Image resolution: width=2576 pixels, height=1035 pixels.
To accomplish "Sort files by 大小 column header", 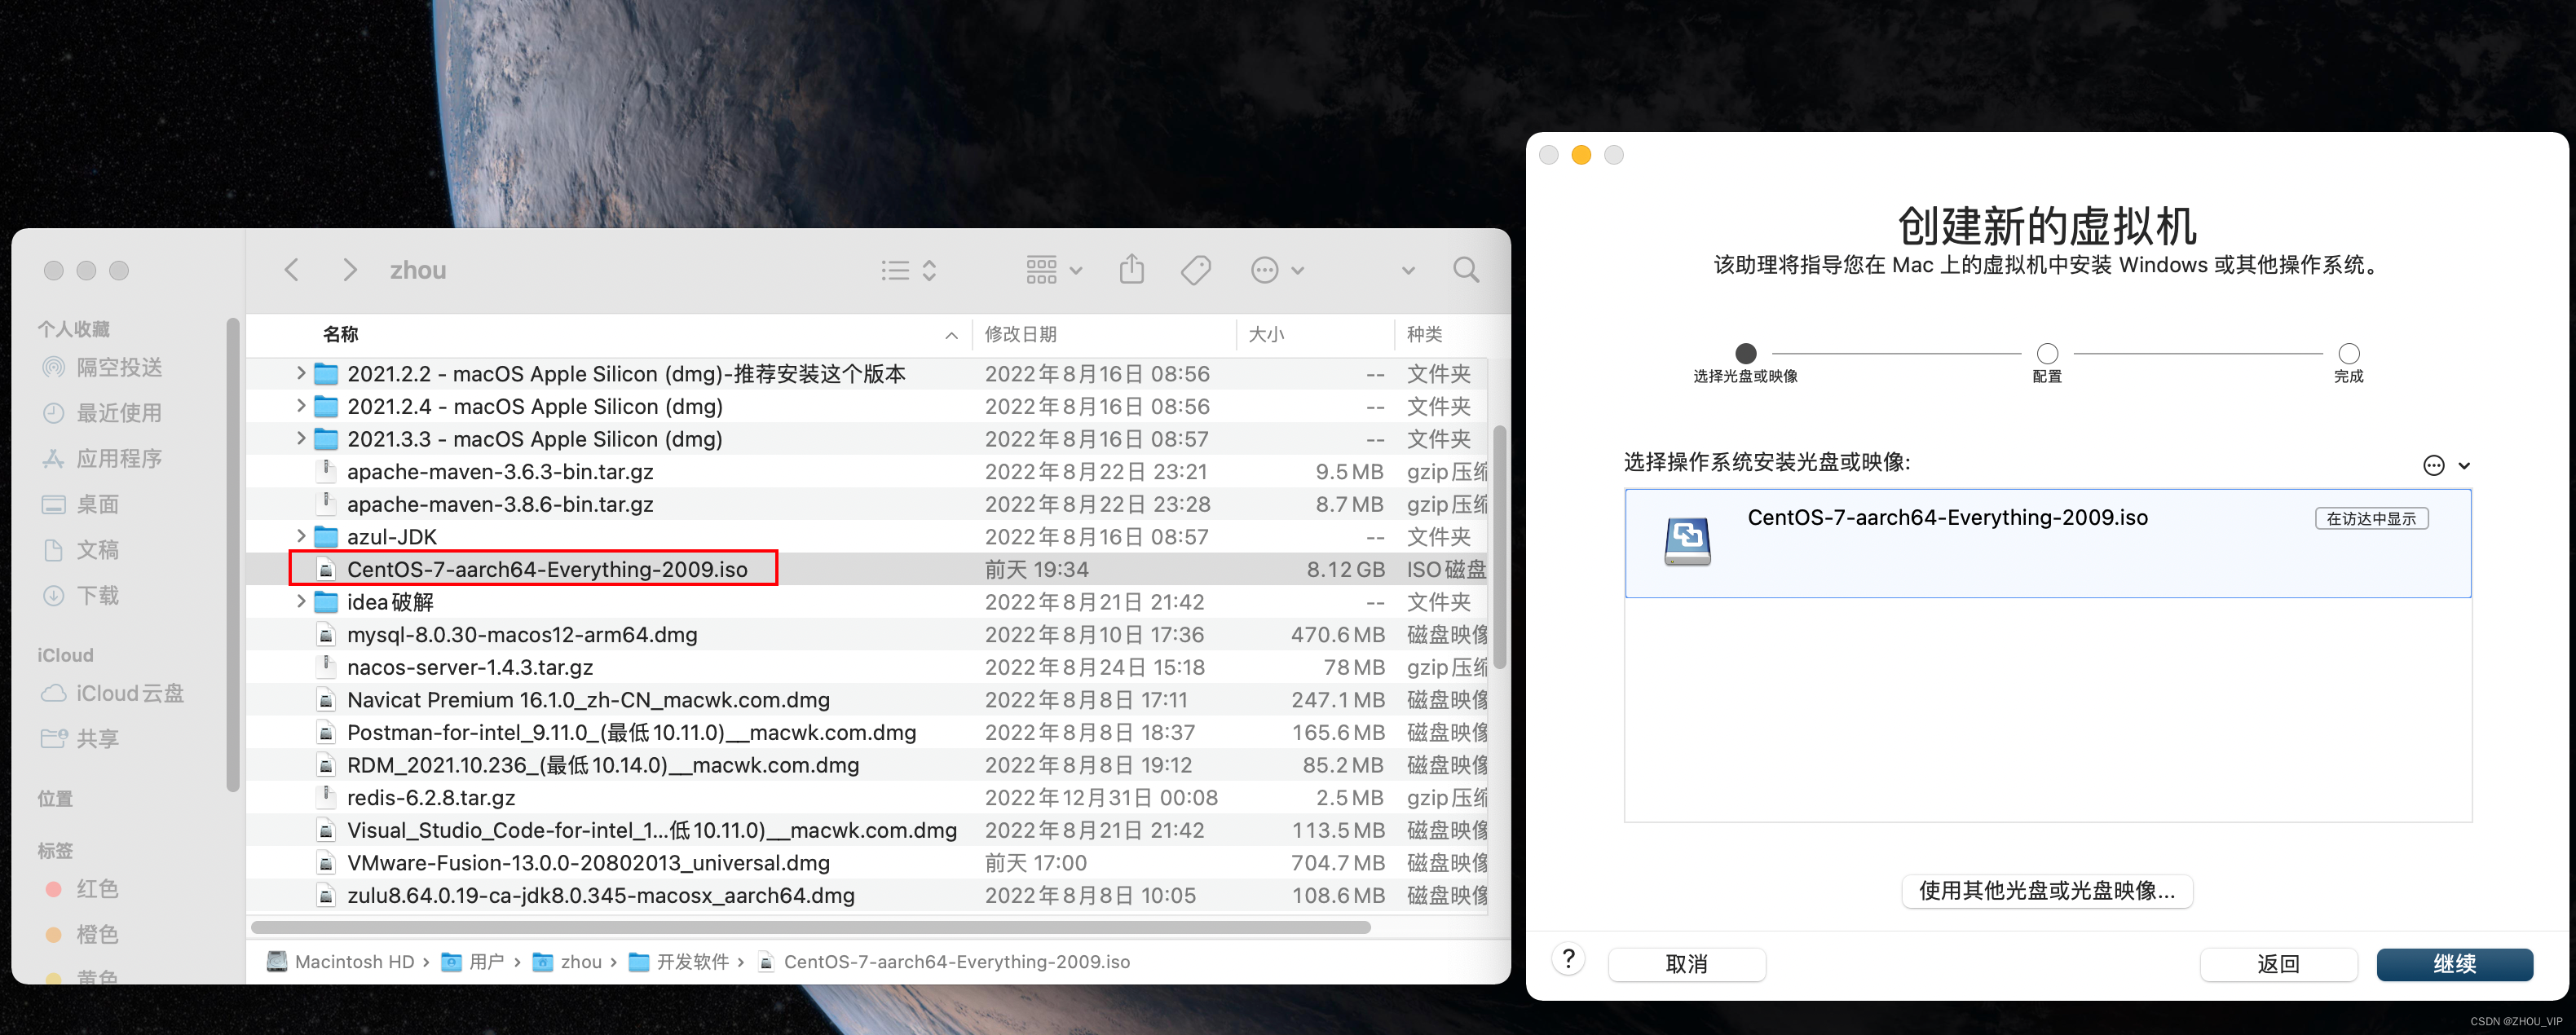I will pyautogui.click(x=1266, y=334).
